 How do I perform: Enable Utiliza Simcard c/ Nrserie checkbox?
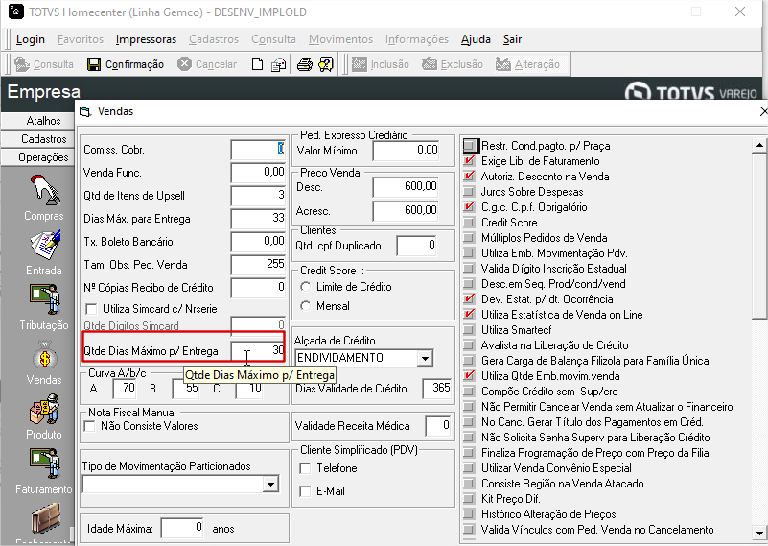91,309
